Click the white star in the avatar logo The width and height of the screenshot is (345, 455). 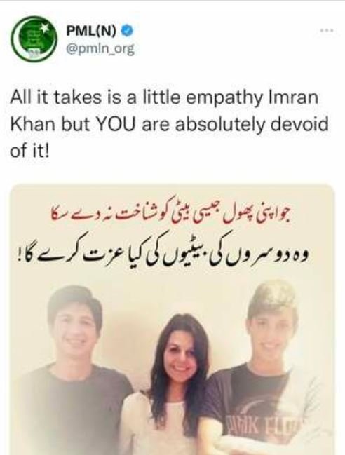coord(43,27)
